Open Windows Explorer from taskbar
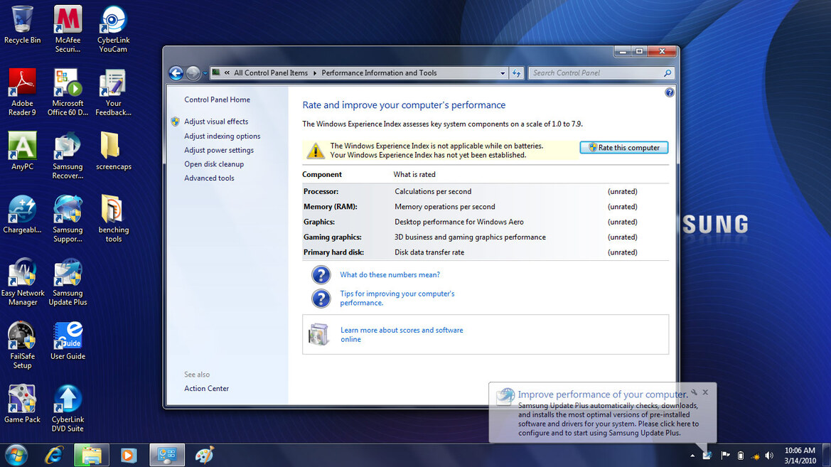Screen dimensions: 831x467 pos(92,455)
